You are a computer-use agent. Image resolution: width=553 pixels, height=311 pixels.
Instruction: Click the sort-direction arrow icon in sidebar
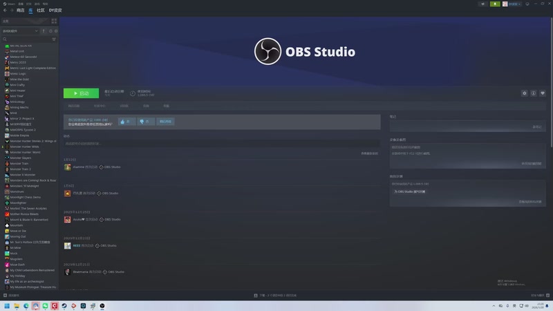click(44, 31)
